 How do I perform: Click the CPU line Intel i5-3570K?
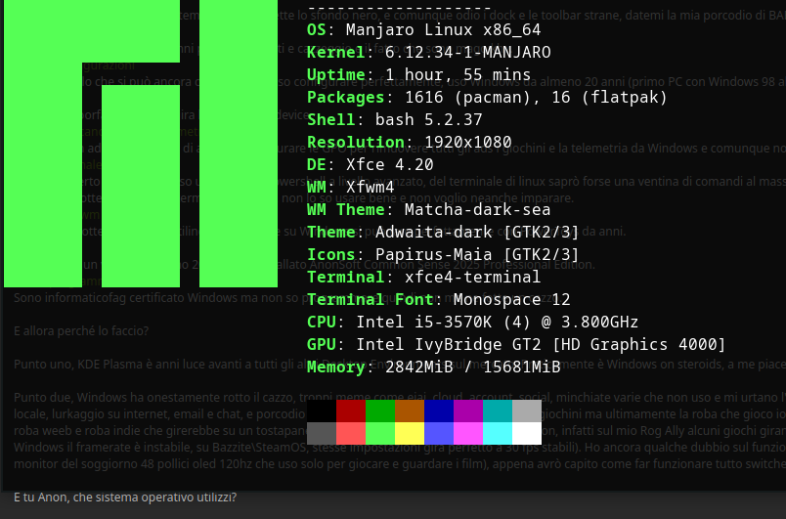tap(473, 322)
